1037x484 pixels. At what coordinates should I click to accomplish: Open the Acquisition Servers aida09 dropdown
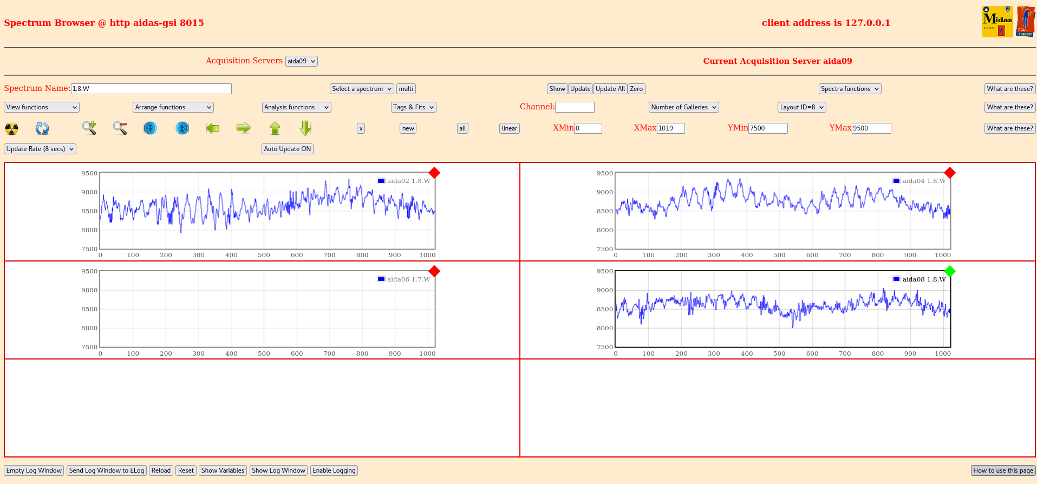301,61
